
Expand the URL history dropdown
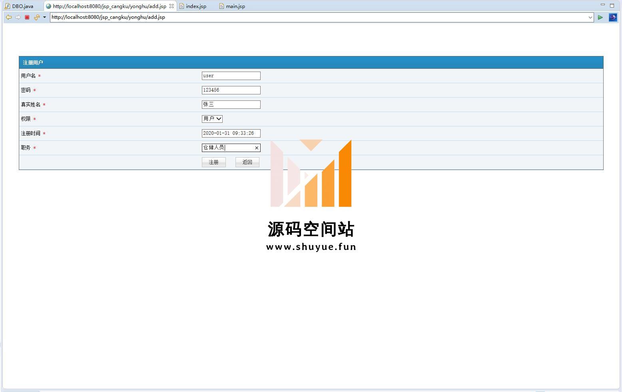(x=590, y=17)
